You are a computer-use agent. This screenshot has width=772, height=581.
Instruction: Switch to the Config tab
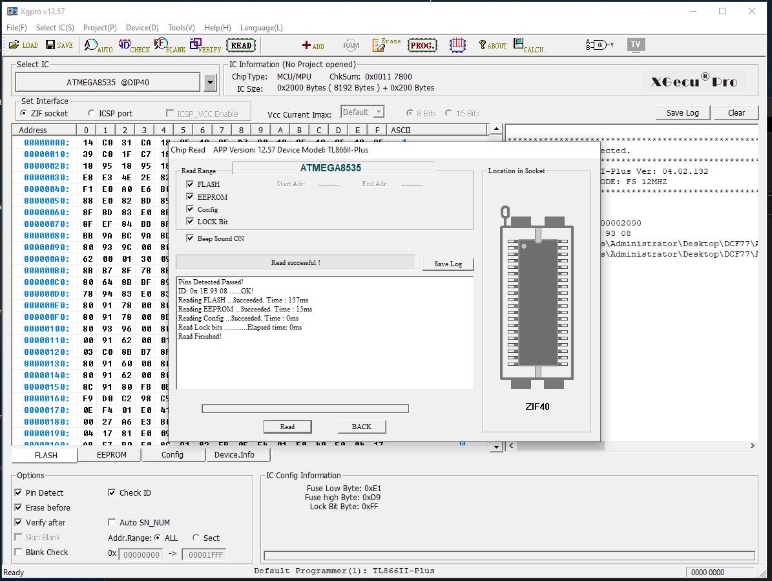pyautogui.click(x=172, y=454)
